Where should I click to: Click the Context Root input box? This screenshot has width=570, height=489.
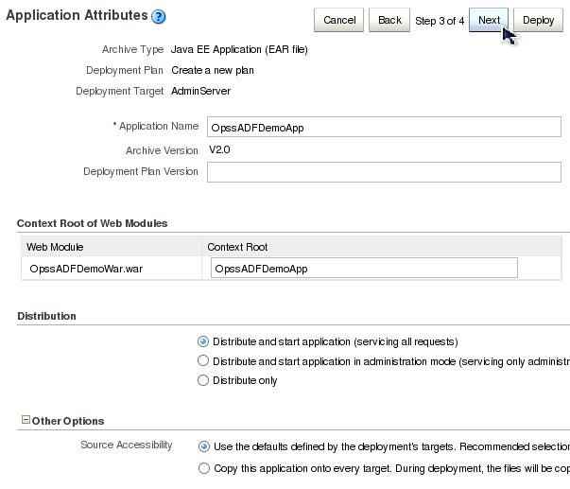point(364,269)
